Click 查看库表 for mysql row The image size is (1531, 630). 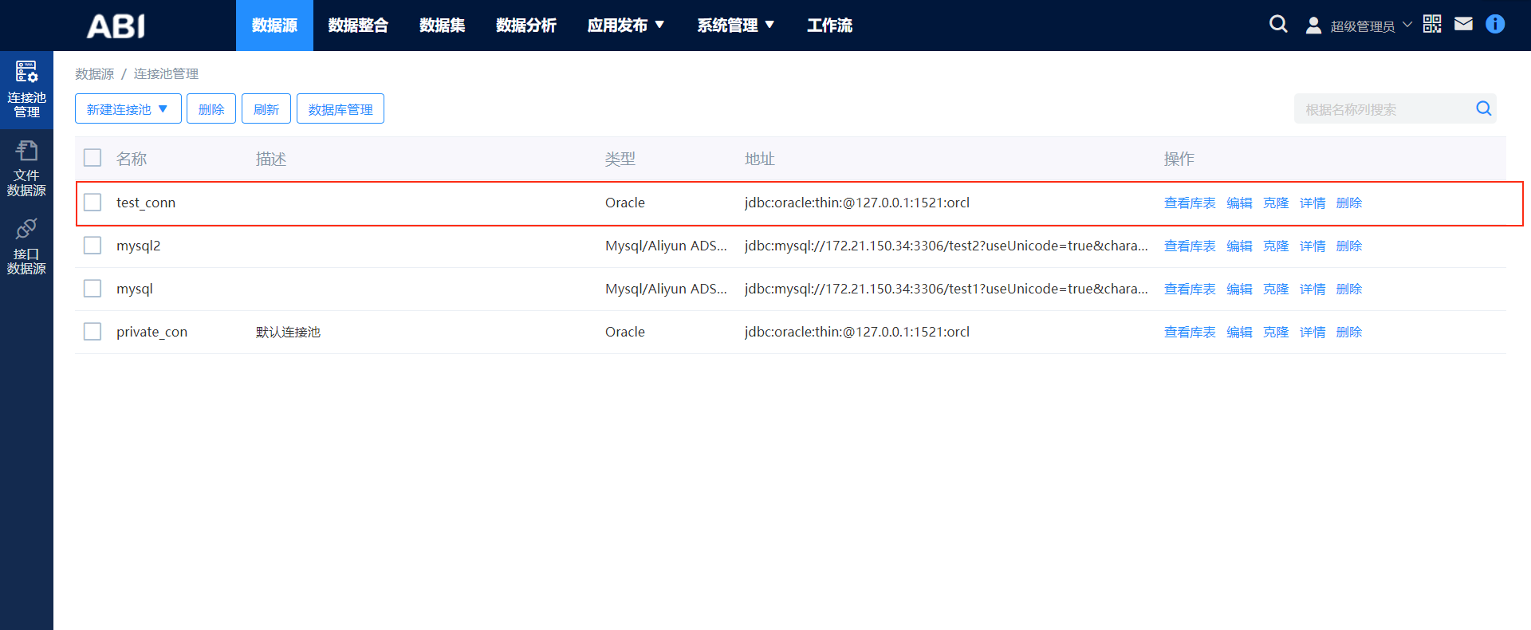click(1190, 289)
